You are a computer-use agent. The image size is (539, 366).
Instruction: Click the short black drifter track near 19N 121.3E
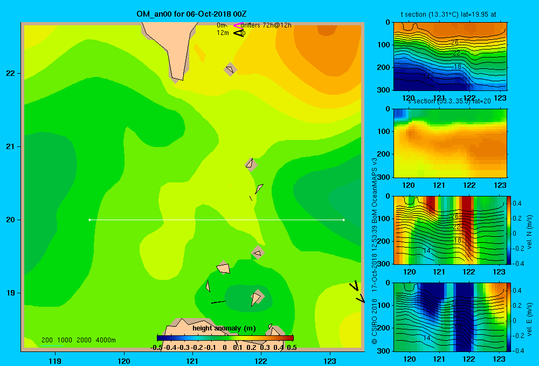click(x=218, y=302)
